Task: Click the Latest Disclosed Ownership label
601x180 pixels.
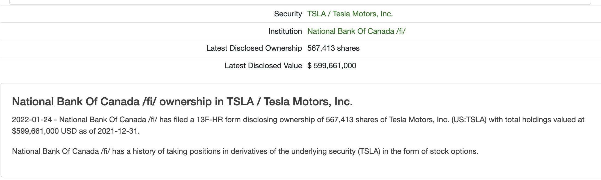Action: [254, 48]
